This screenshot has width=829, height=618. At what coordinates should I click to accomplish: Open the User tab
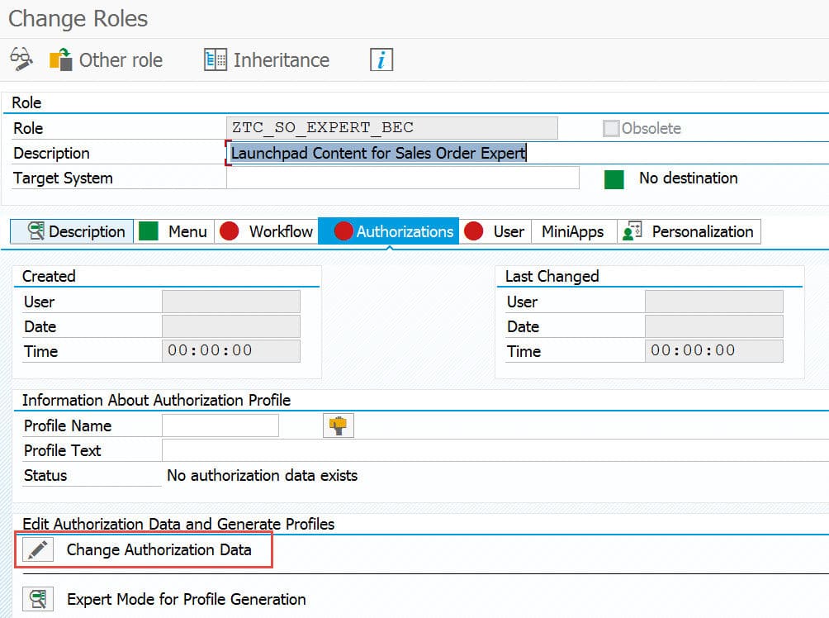[495, 231]
